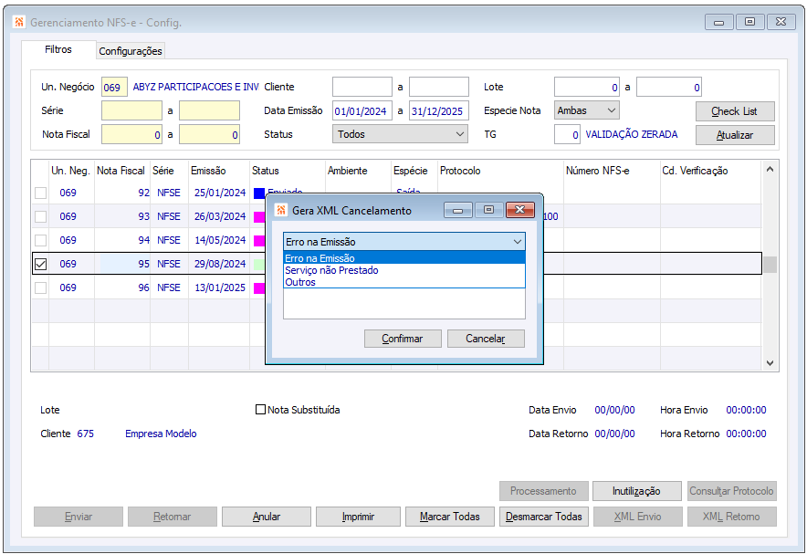Screen dimensions: 807x554
Task: Maximize the Gera XML Cancelamento dialog
Action: coord(489,209)
